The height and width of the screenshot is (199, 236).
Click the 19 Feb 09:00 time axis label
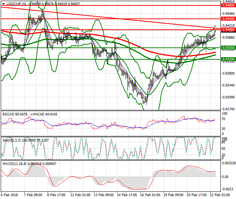pos(173,195)
